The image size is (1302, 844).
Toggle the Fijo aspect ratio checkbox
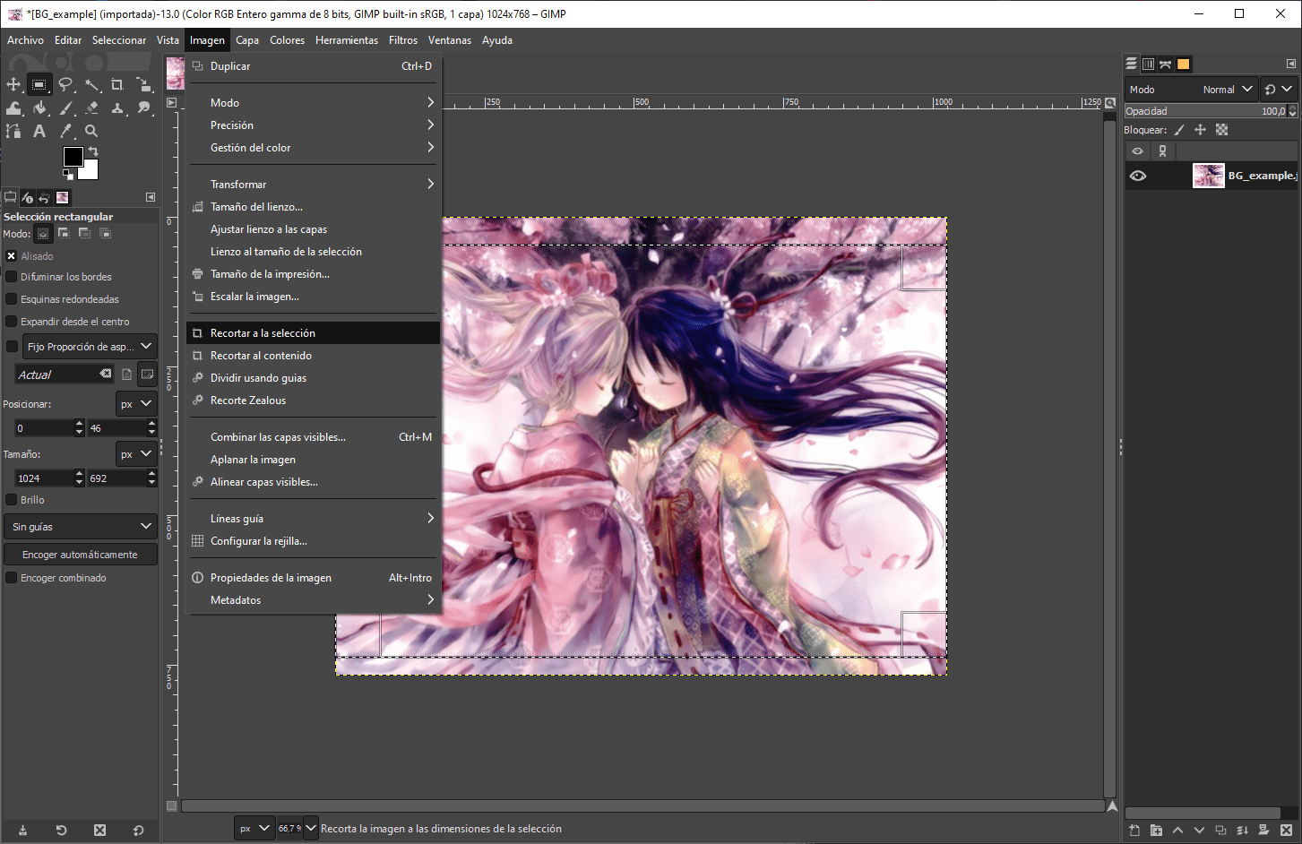12,347
